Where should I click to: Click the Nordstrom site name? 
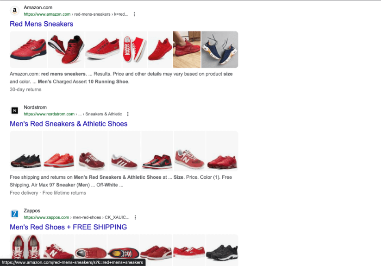pos(35,107)
